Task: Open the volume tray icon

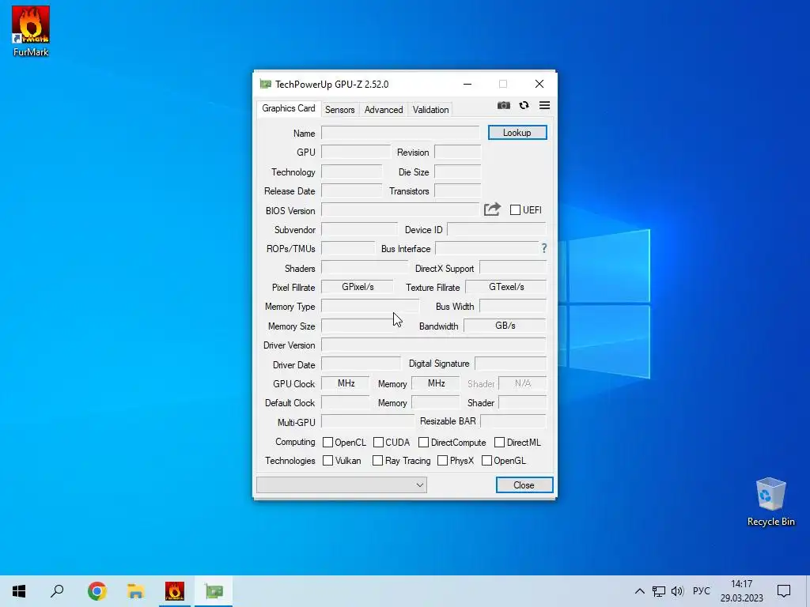Action: pyautogui.click(x=677, y=591)
